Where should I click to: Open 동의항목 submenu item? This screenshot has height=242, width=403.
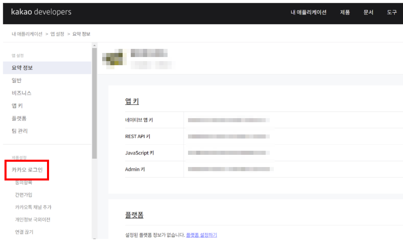[24, 183]
